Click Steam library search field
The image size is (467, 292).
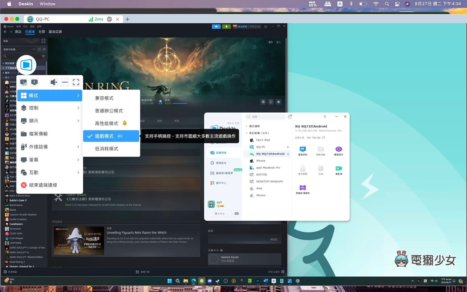point(21,56)
